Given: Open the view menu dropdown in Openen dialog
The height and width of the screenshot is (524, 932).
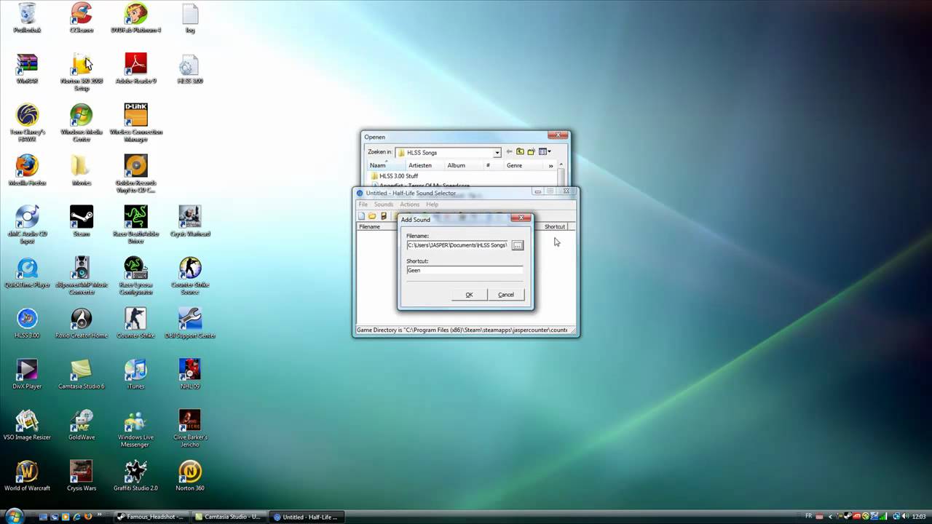Looking at the screenshot, I should click(545, 152).
